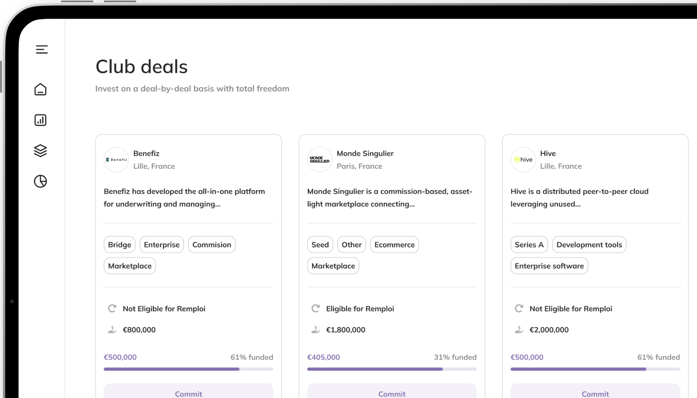Click the €405,000 raised amount
Image resolution: width=697 pixels, height=398 pixels.
(x=324, y=357)
